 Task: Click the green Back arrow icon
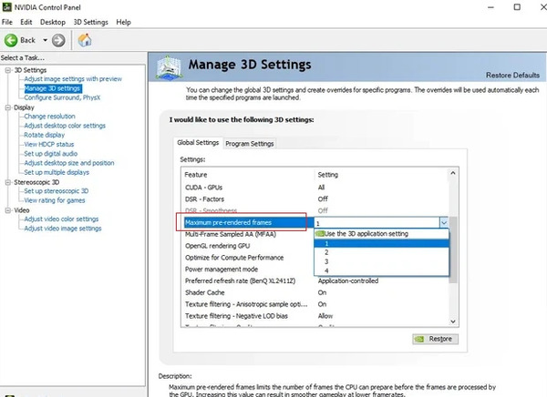tap(11, 40)
